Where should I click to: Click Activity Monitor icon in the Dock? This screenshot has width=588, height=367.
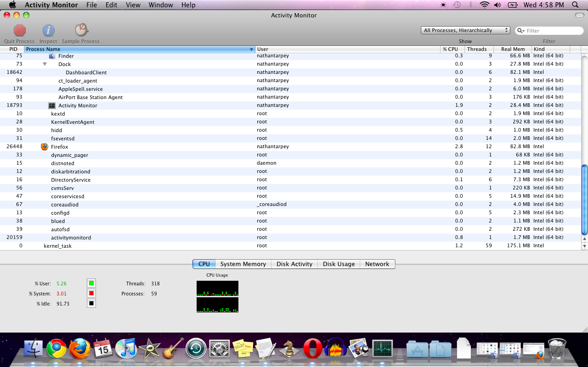click(383, 349)
